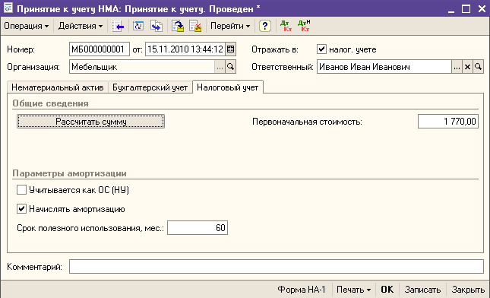Click the unpost document icon with red cross
The width and height of the screenshot is (490, 298).
196,26
